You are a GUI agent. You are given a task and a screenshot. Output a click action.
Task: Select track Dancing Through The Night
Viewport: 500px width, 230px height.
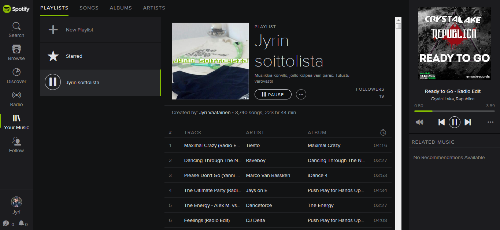click(213, 160)
